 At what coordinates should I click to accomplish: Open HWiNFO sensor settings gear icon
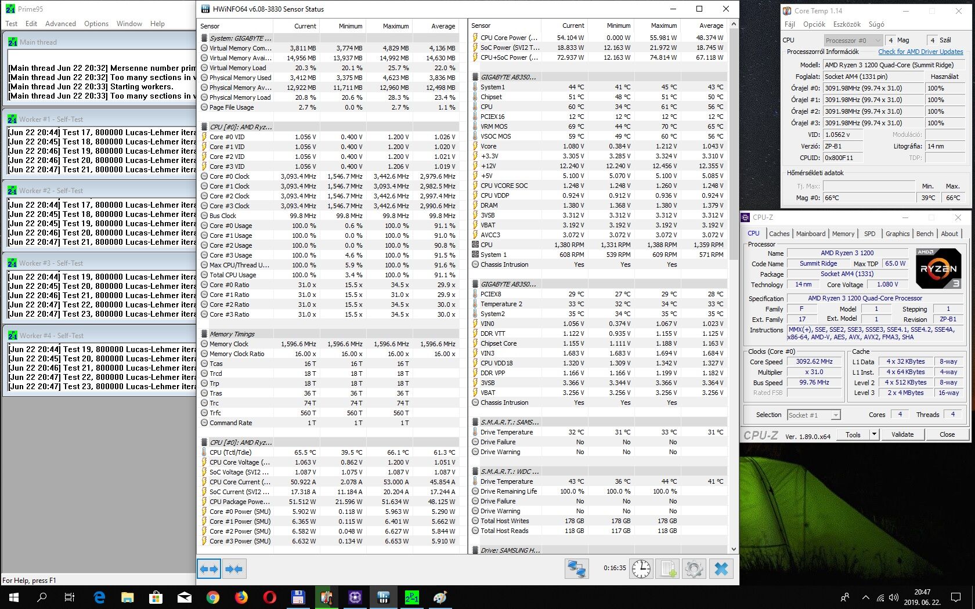coord(694,569)
